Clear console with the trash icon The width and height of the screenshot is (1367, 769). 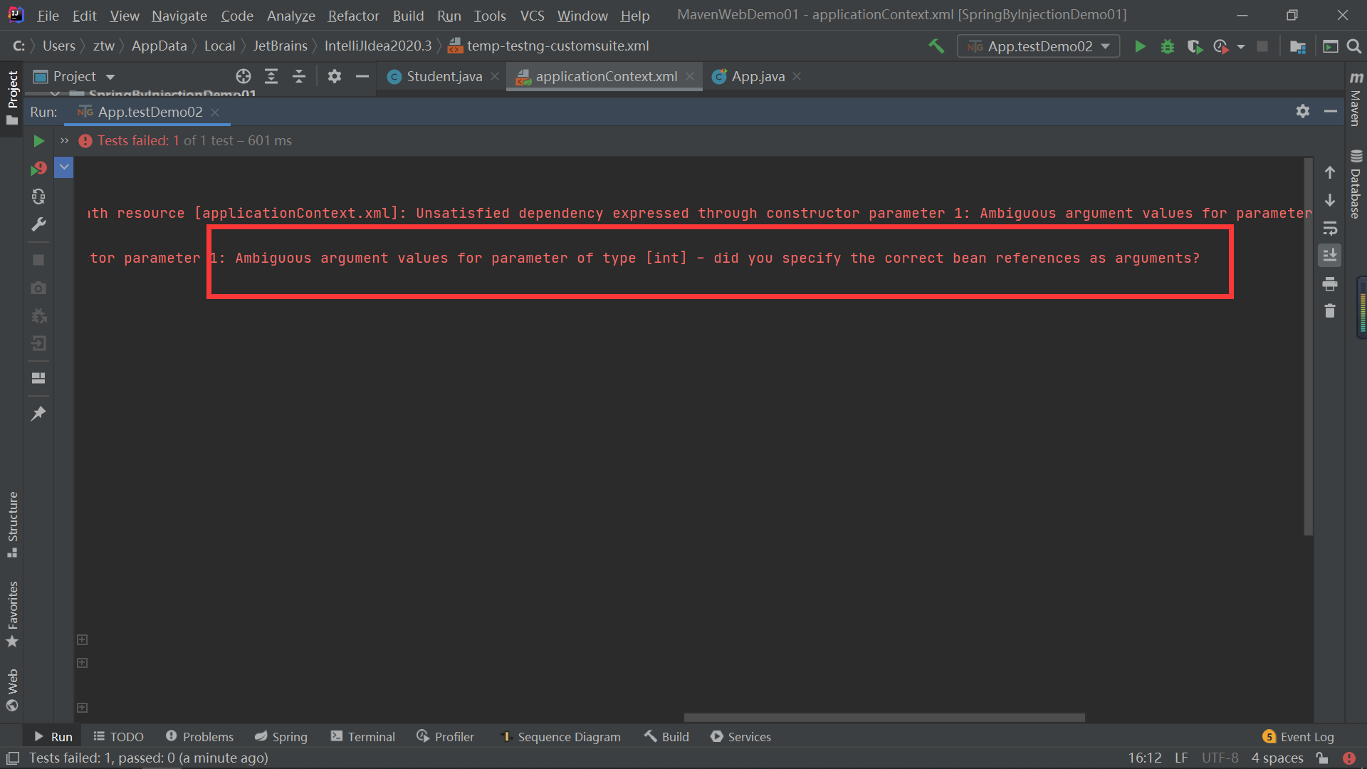[1330, 311]
